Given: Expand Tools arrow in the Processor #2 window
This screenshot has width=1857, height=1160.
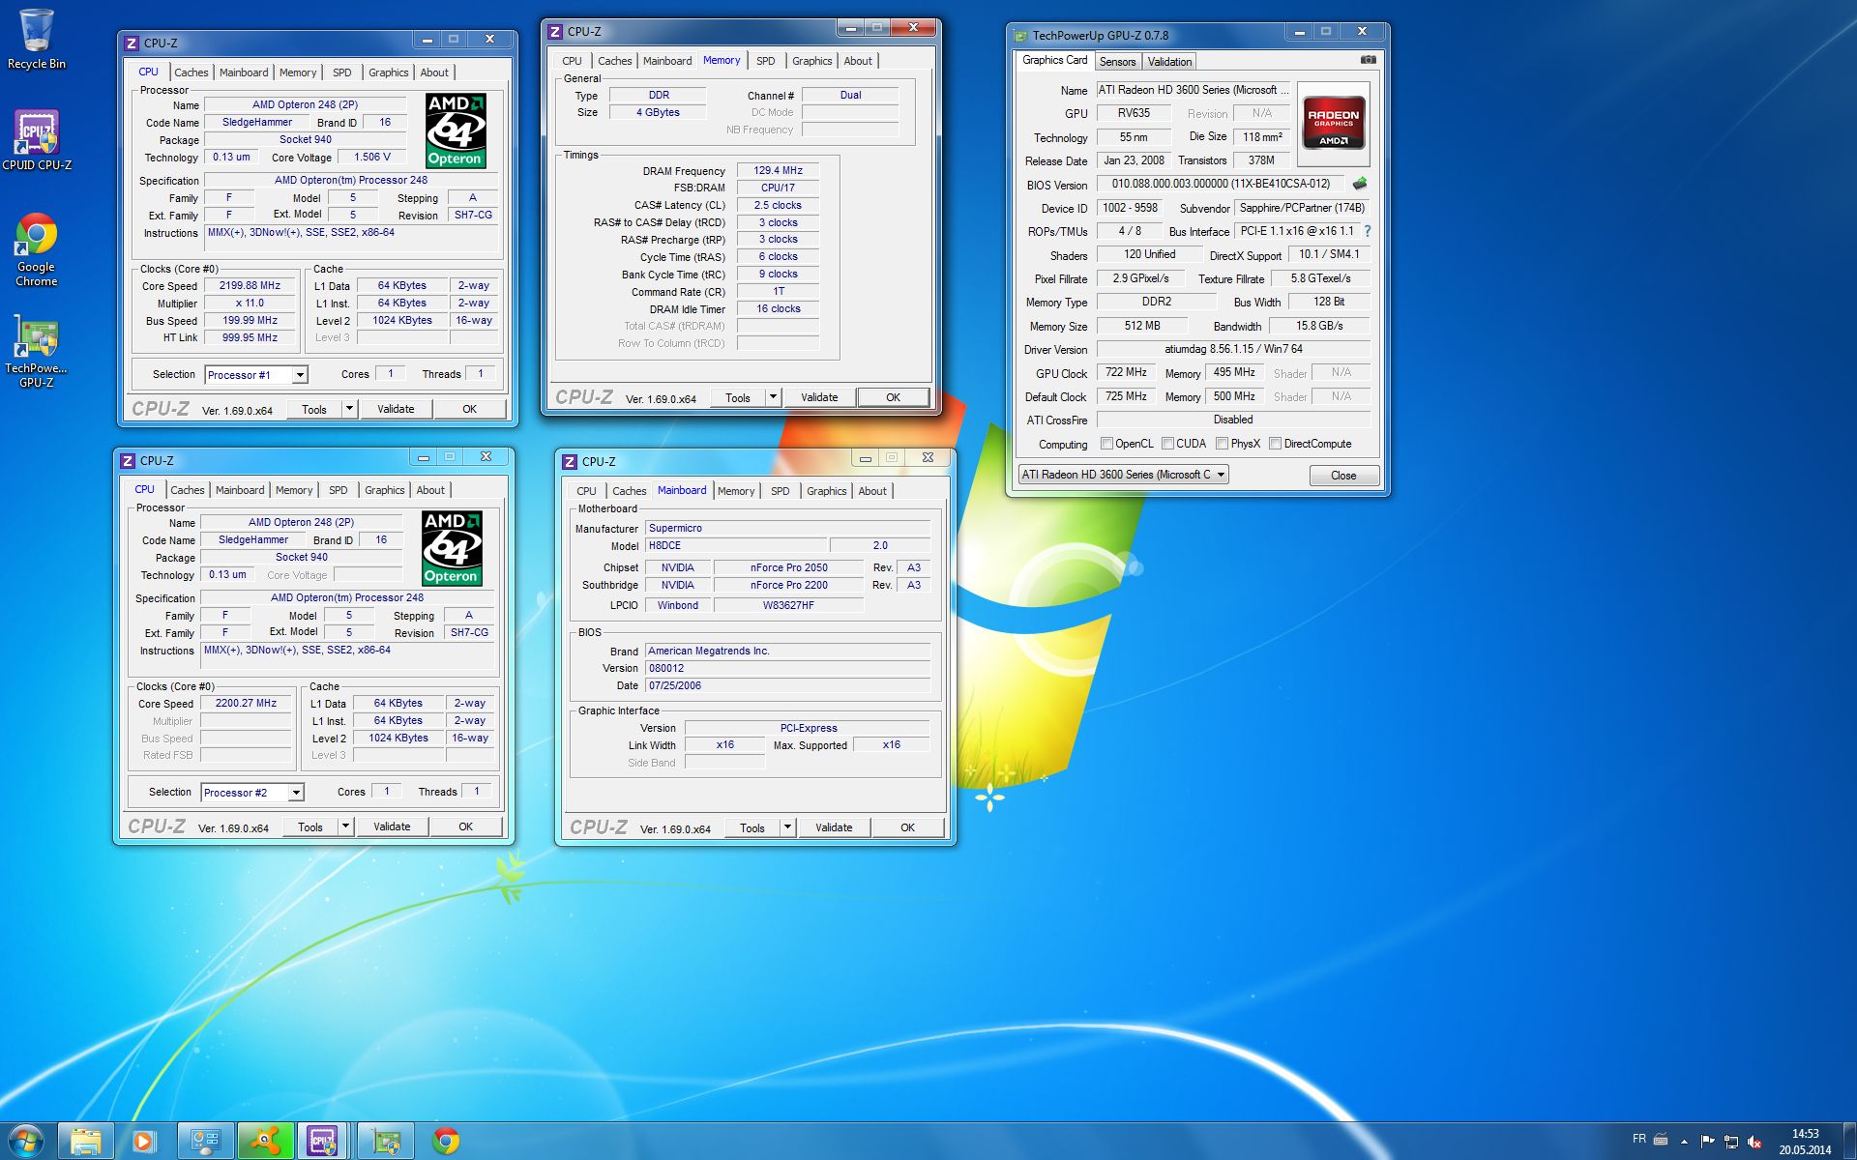Looking at the screenshot, I should 345,826.
